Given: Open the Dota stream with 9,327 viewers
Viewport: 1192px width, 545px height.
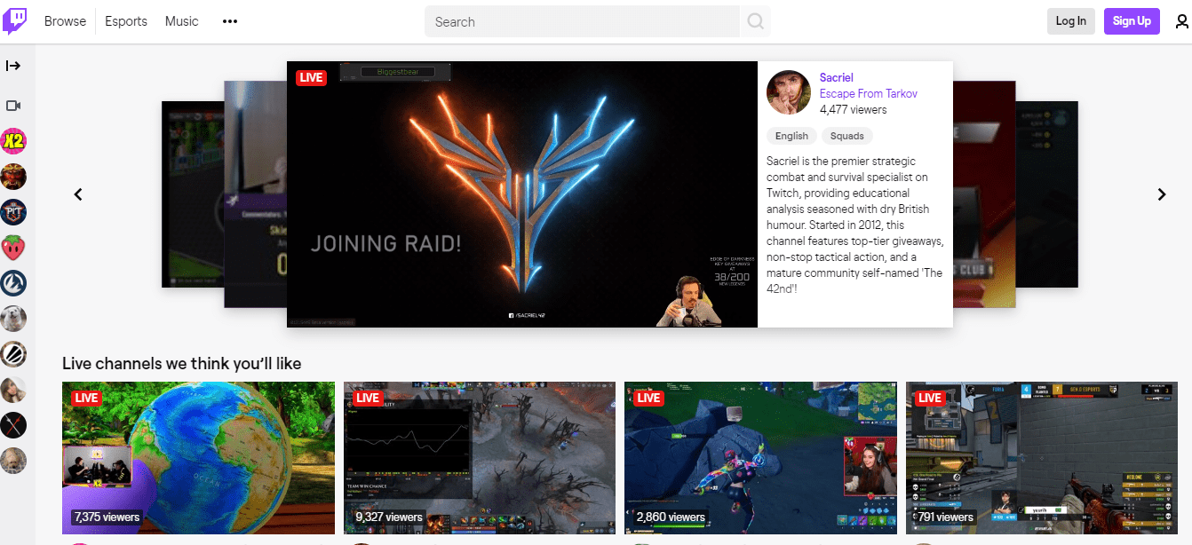Looking at the screenshot, I should coord(480,458).
